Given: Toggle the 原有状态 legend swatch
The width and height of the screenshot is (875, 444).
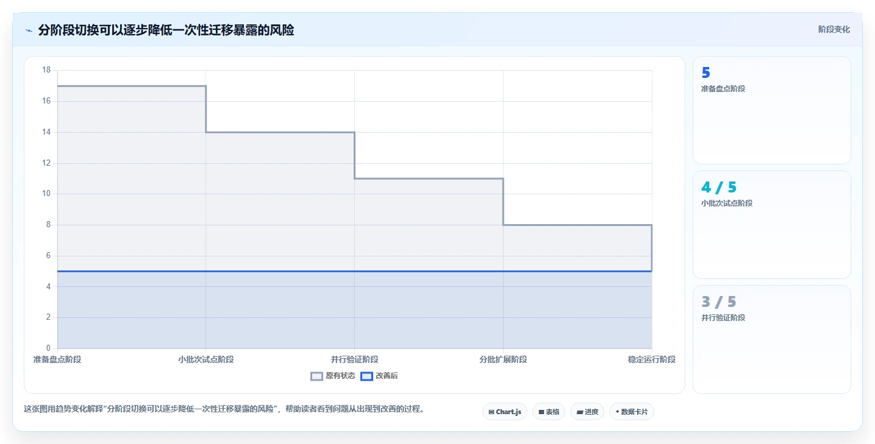Looking at the screenshot, I should [x=316, y=376].
